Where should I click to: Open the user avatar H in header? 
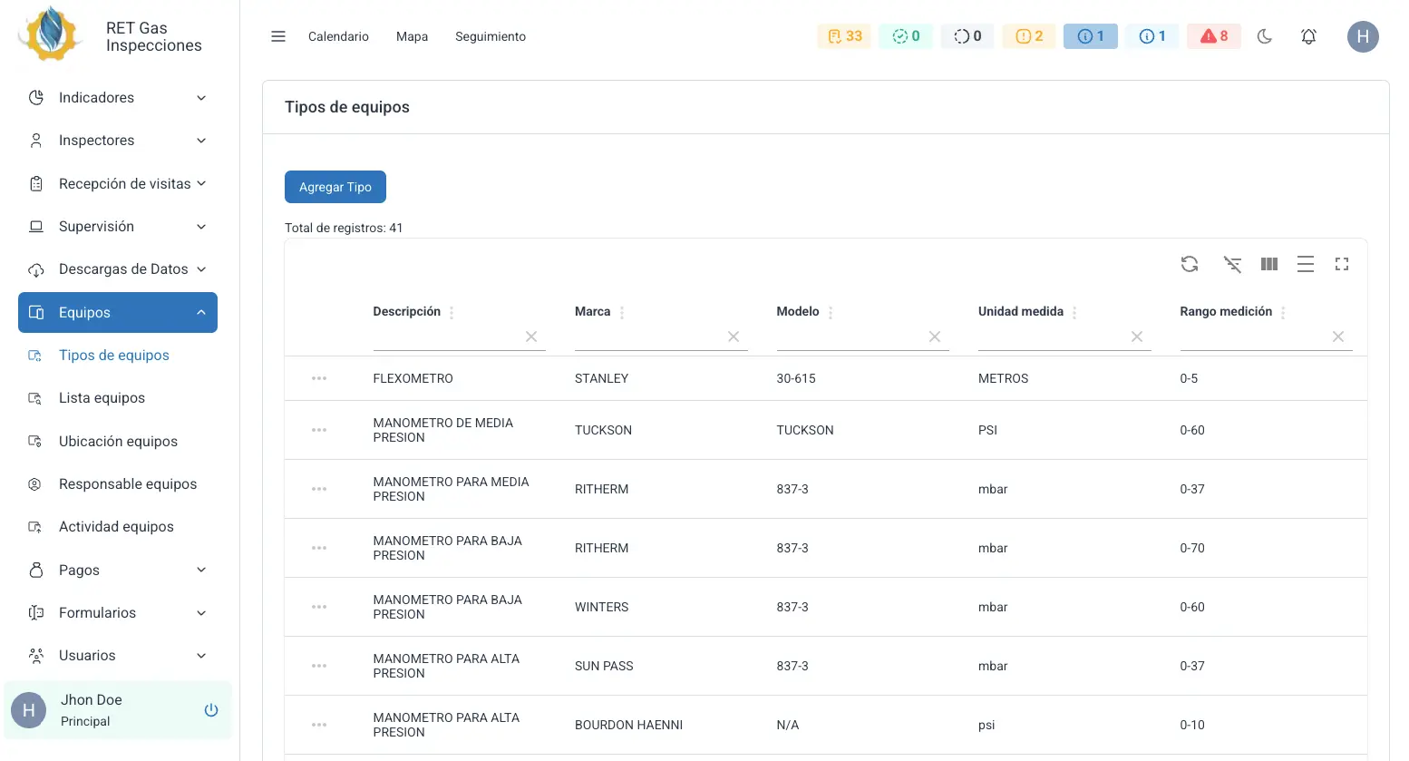click(x=1363, y=36)
